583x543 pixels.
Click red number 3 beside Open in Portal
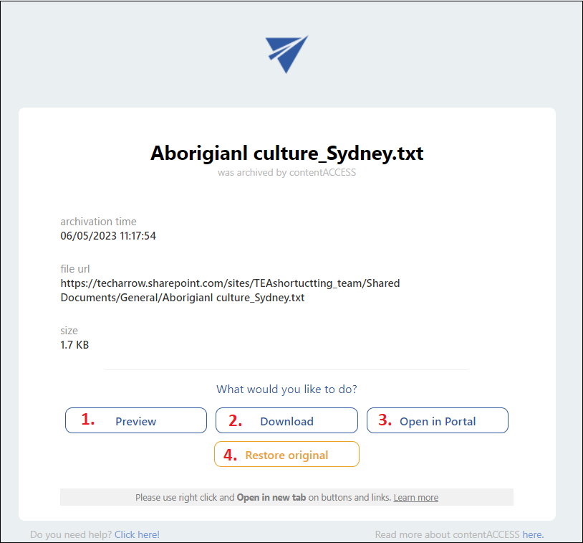coord(385,421)
